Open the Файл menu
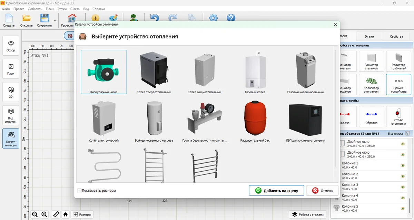 point(6,9)
